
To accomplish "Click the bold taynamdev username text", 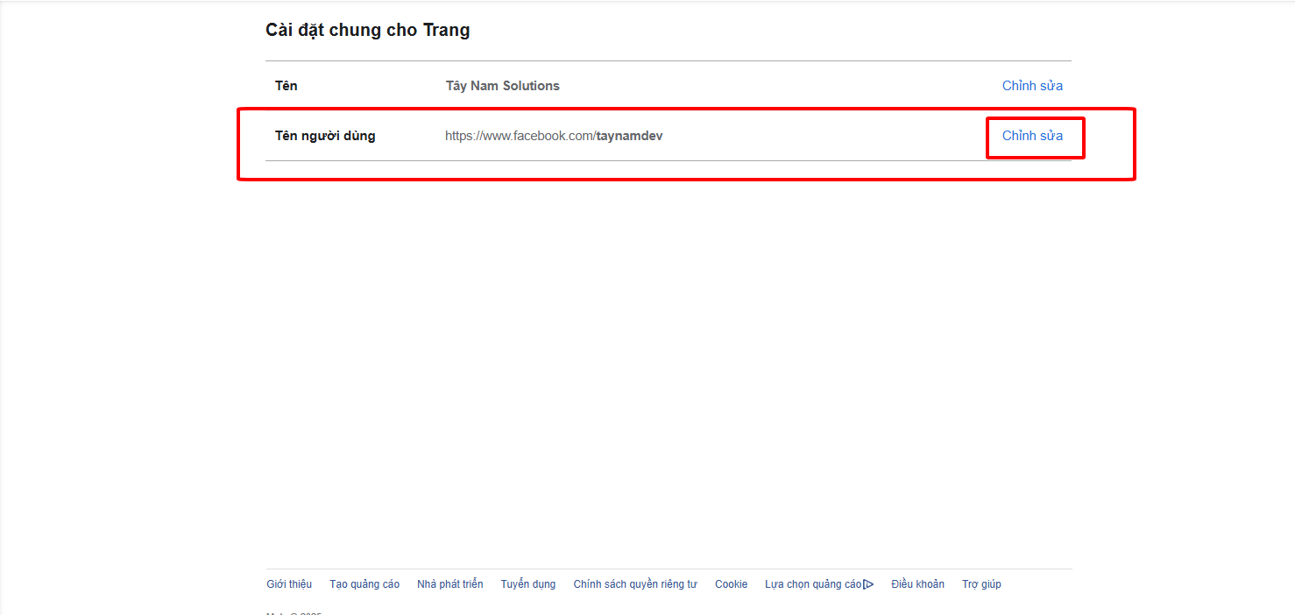I will 629,136.
